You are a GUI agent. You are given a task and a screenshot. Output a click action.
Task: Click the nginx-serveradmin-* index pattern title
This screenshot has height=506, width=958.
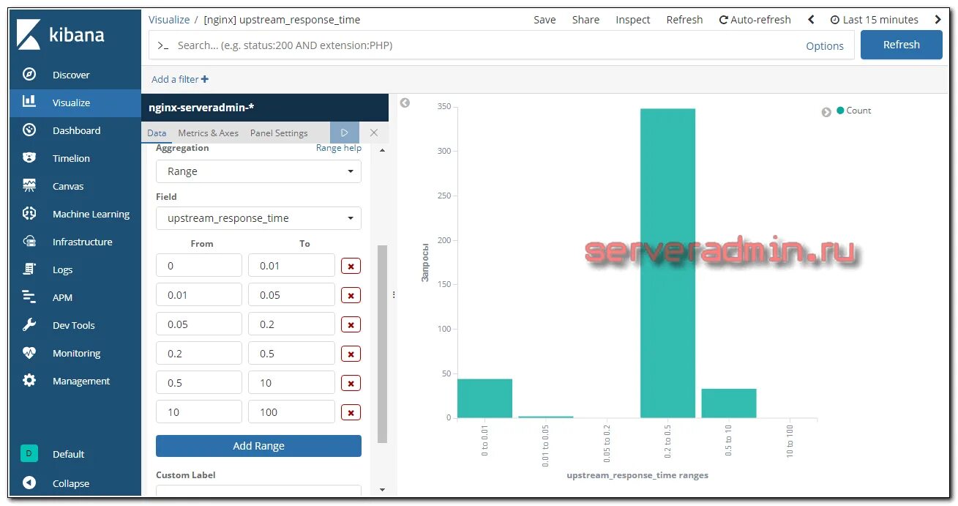coord(201,107)
